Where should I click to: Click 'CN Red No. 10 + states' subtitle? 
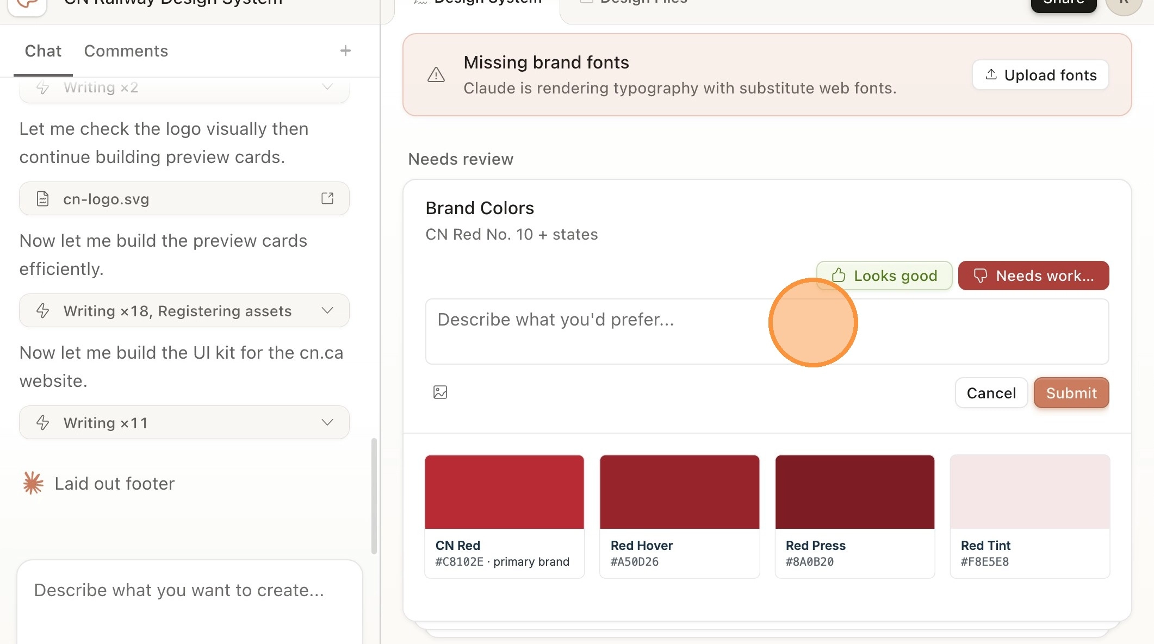[x=511, y=234]
